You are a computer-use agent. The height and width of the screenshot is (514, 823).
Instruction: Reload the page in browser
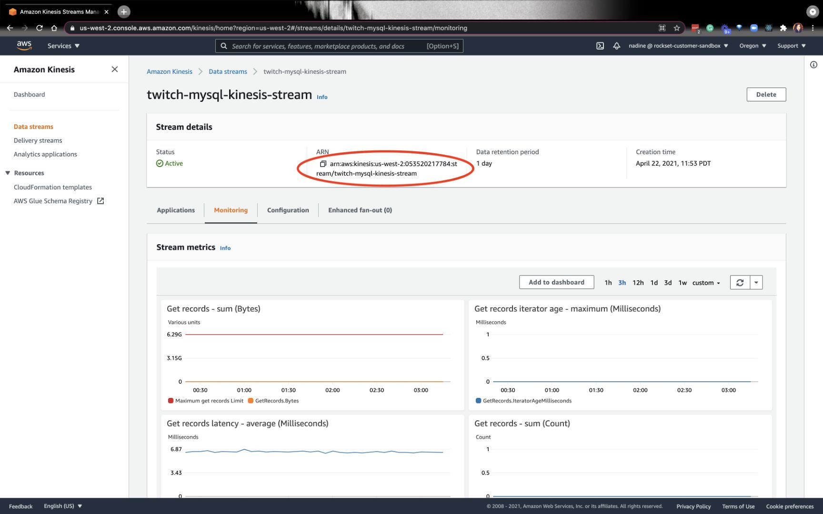pos(40,28)
